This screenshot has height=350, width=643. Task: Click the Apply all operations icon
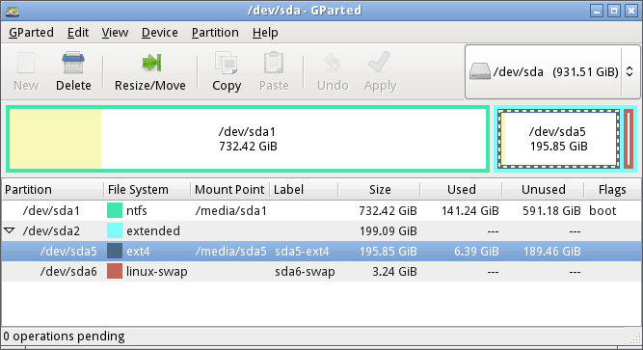pos(380,63)
